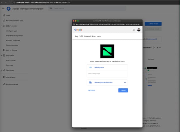Collapse the Top charts section arrow
180x132 pixels.
pos(2,55)
